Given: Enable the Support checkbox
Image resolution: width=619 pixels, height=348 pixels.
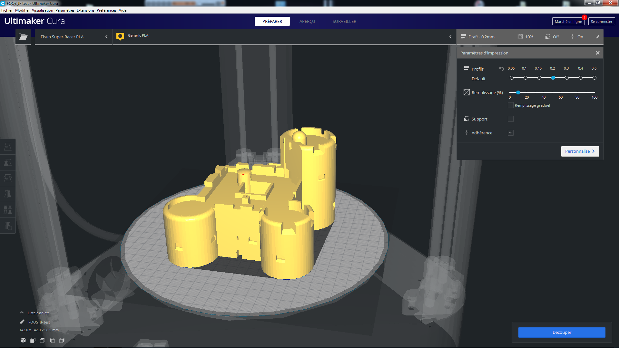Looking at the screenshot, I should click(x=511, y=119).
